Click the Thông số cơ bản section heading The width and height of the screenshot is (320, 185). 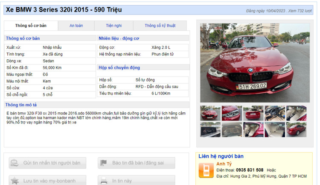click(23, 38)
